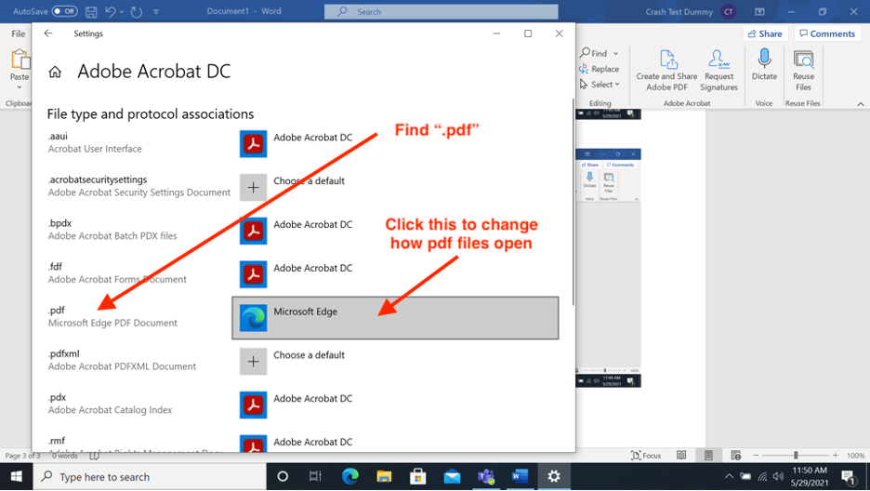Open Reuse Files in Word ribbon

pyautogui.click(x=803, y=71)
